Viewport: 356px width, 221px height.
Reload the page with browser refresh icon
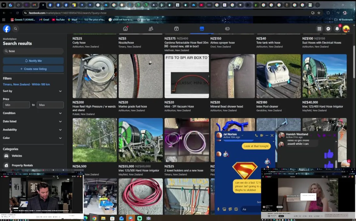tap(17, 13)
